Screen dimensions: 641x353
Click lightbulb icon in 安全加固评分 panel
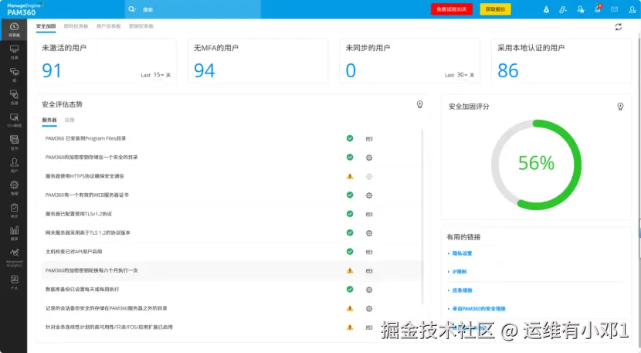(620, 107)
